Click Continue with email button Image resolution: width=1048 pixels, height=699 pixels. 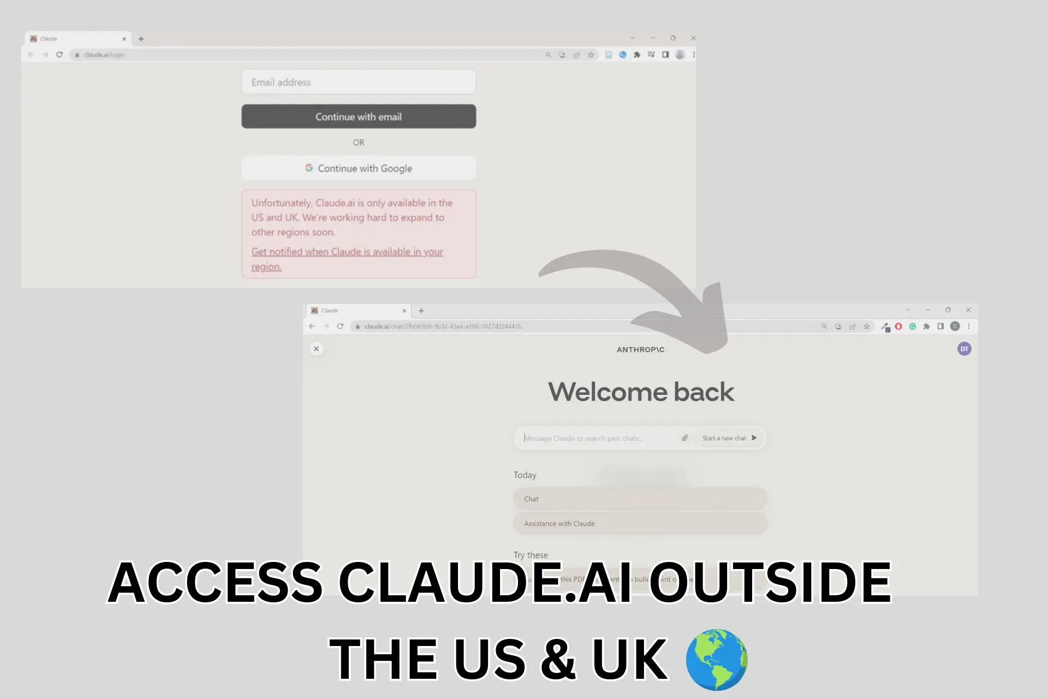[358, 116]
